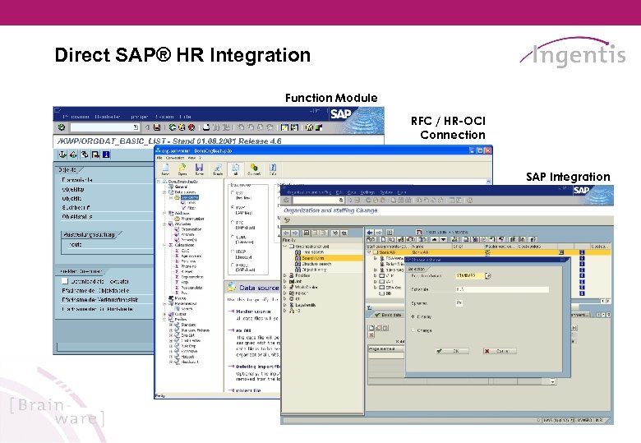This screenshot has width=641, height=443.
Task: Open System menu in SAP Integration window
Action: pyautogui.click(x=386, y=192)
